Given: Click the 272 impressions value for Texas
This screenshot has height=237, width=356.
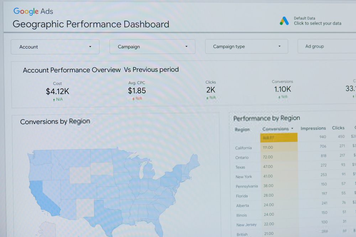Looking at the screenshot, I should click(324, 165).
